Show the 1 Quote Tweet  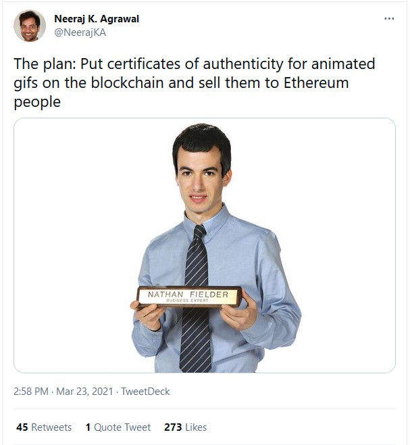(118, 427)
